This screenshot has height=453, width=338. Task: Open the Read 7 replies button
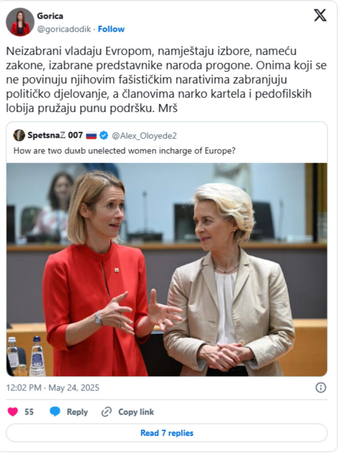tap(167, 433)
